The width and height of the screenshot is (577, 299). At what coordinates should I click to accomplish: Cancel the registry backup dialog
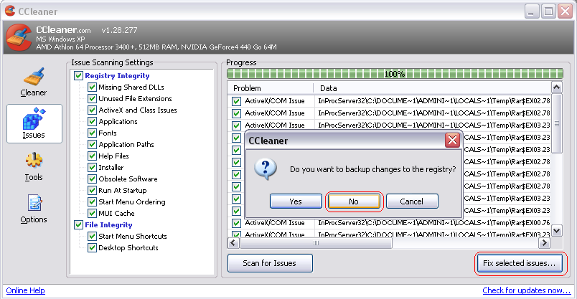tap(412, 201)
